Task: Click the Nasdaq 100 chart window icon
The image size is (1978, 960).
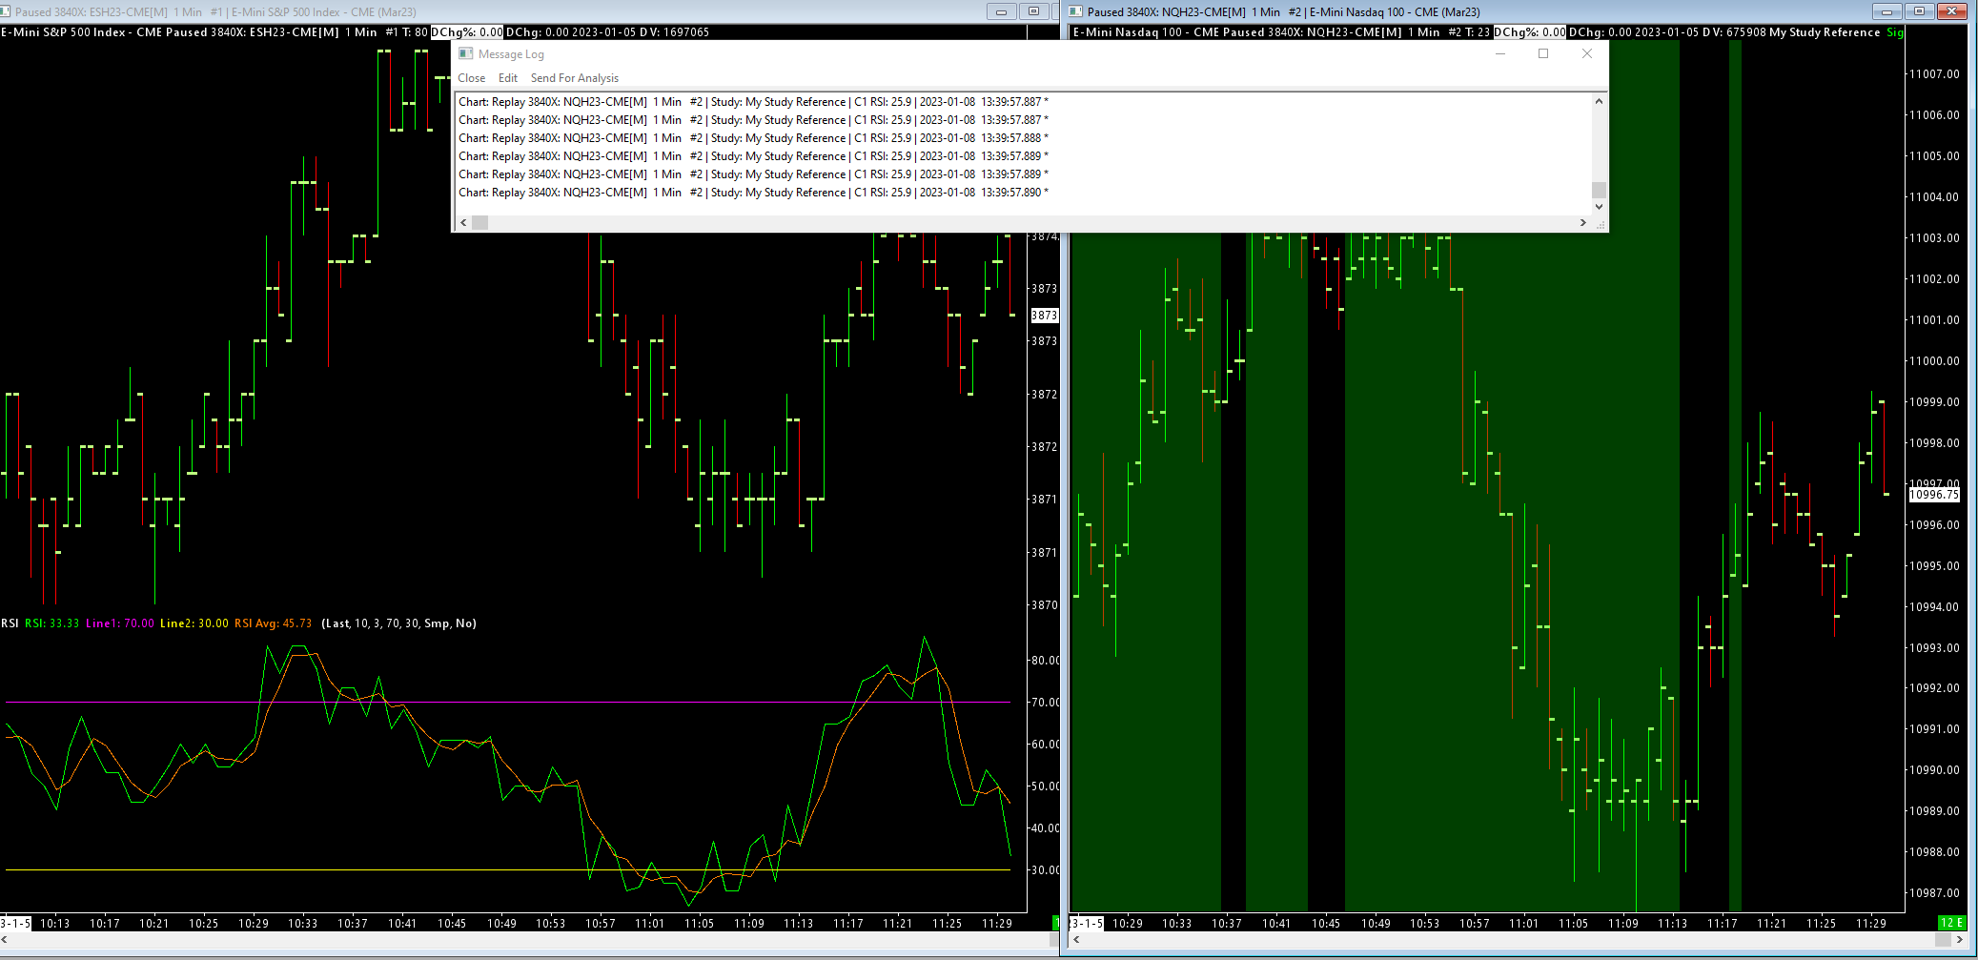Action: [x=1075, y=11]
